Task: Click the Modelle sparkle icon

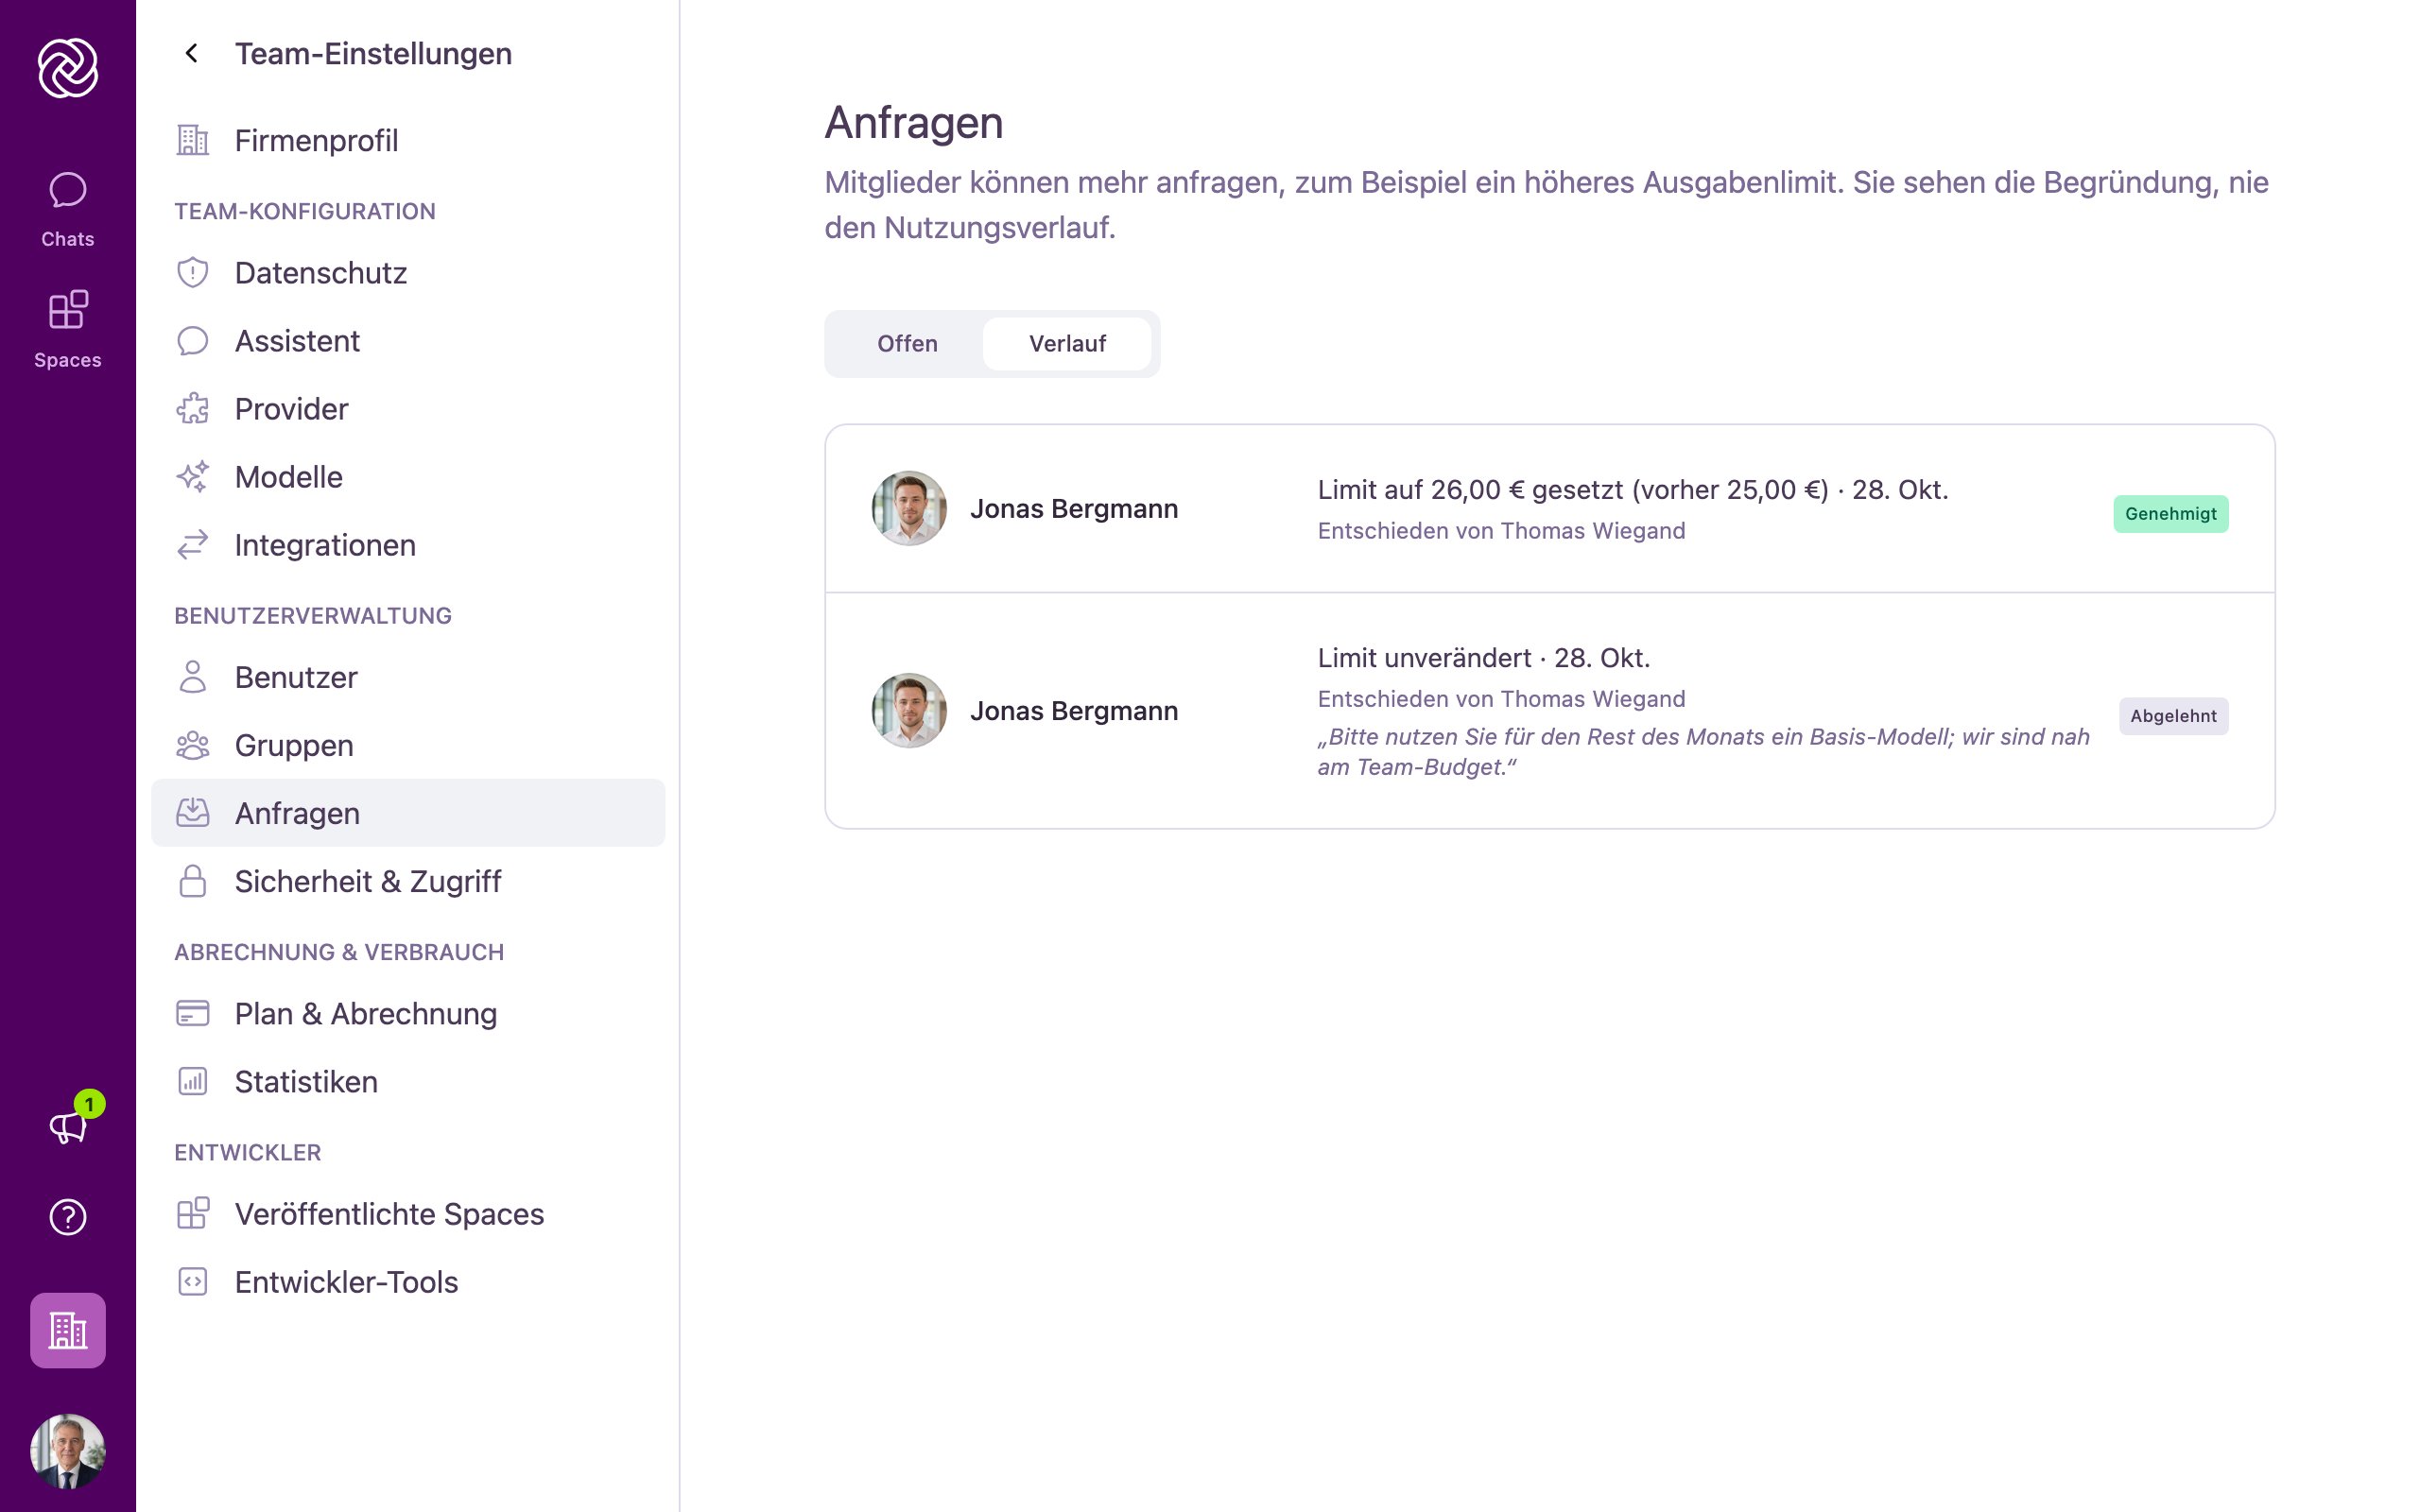Action: pyautogui.click(x=193, y=476)
